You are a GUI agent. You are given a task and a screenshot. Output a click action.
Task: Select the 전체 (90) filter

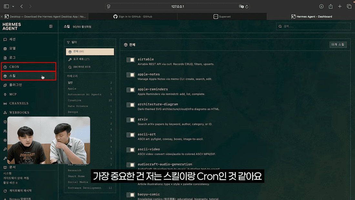point(90,52)
